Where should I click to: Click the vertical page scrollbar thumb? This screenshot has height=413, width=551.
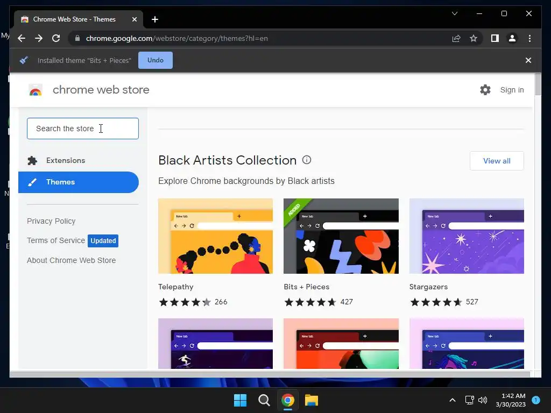538,84
